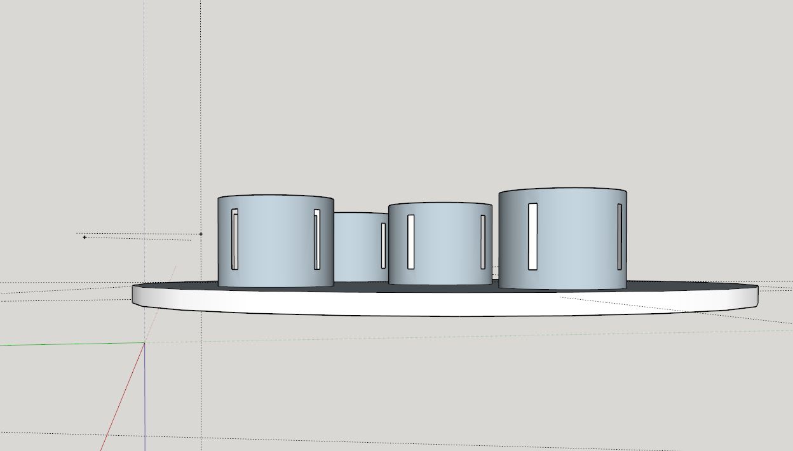Click the top edge of the rightmost cylinder
This screenshot has height=451, width=793.
pos(562,188)
